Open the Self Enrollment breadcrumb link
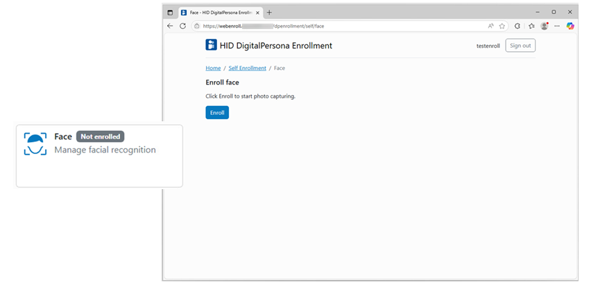591x291 pixels. click(x=247, y=68)
